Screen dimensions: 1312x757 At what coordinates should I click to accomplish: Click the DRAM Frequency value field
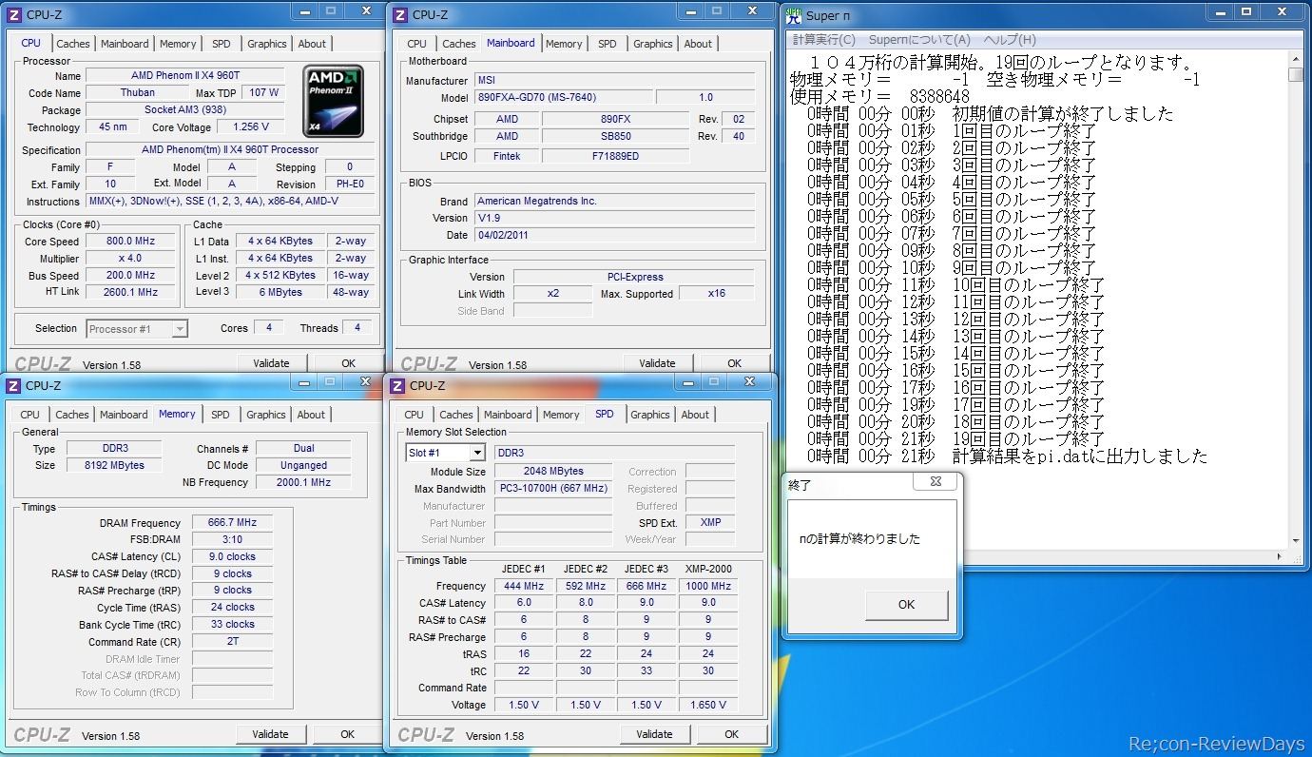pyautogui.click(x=232, y=522)
